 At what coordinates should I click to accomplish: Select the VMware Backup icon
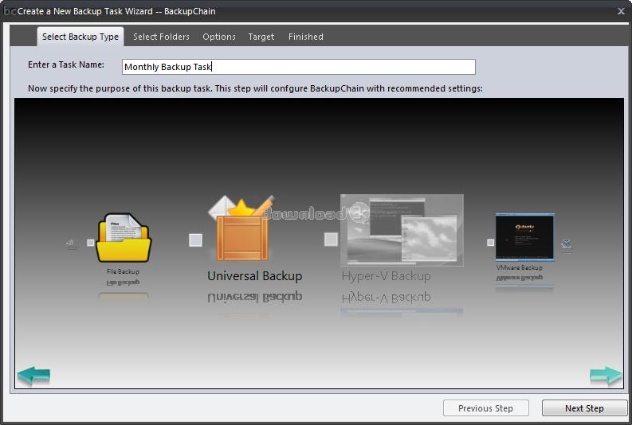pyautogui.click(x=524, y=236)
